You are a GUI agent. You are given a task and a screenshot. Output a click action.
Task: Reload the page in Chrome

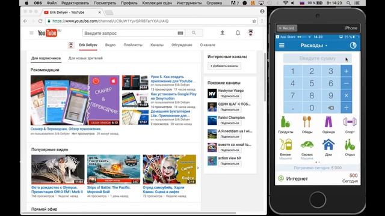pyautogui.click(x=40, y=22)
